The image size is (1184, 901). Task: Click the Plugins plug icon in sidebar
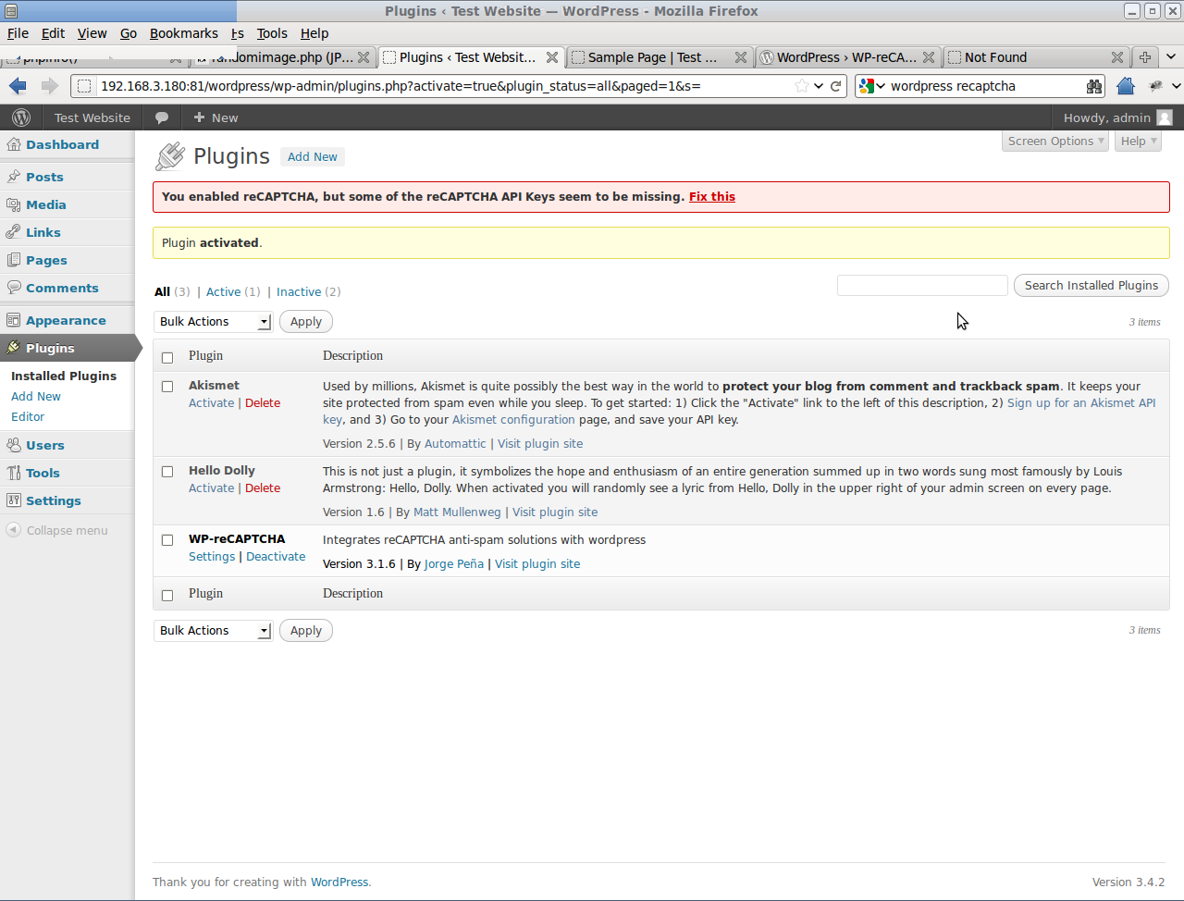pos(14,348)
